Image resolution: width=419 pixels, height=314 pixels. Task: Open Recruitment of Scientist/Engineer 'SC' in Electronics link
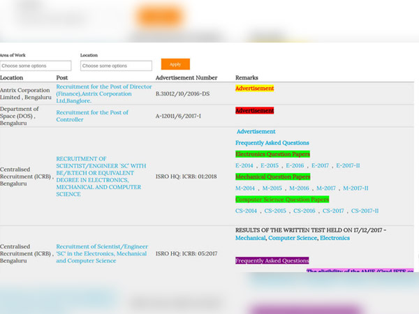click(102, 254)
